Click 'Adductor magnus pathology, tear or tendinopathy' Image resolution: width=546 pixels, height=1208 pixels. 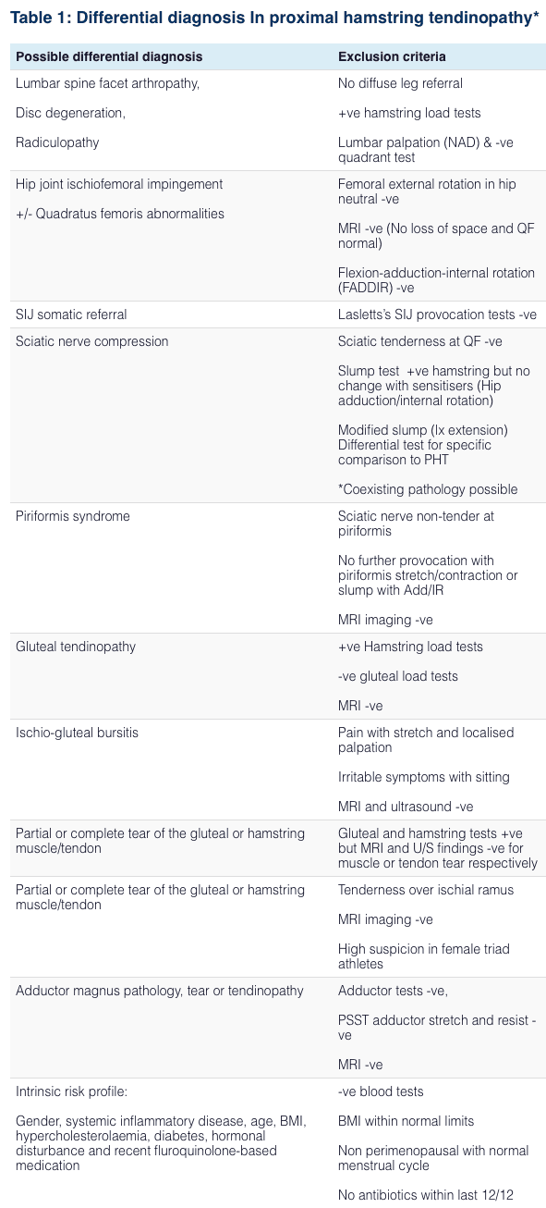pyautogui.click(x=160, y=991)
